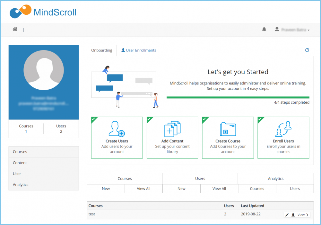Click the Courses section heading above New
Screen dimensions: 321x225
pos(125,179)
